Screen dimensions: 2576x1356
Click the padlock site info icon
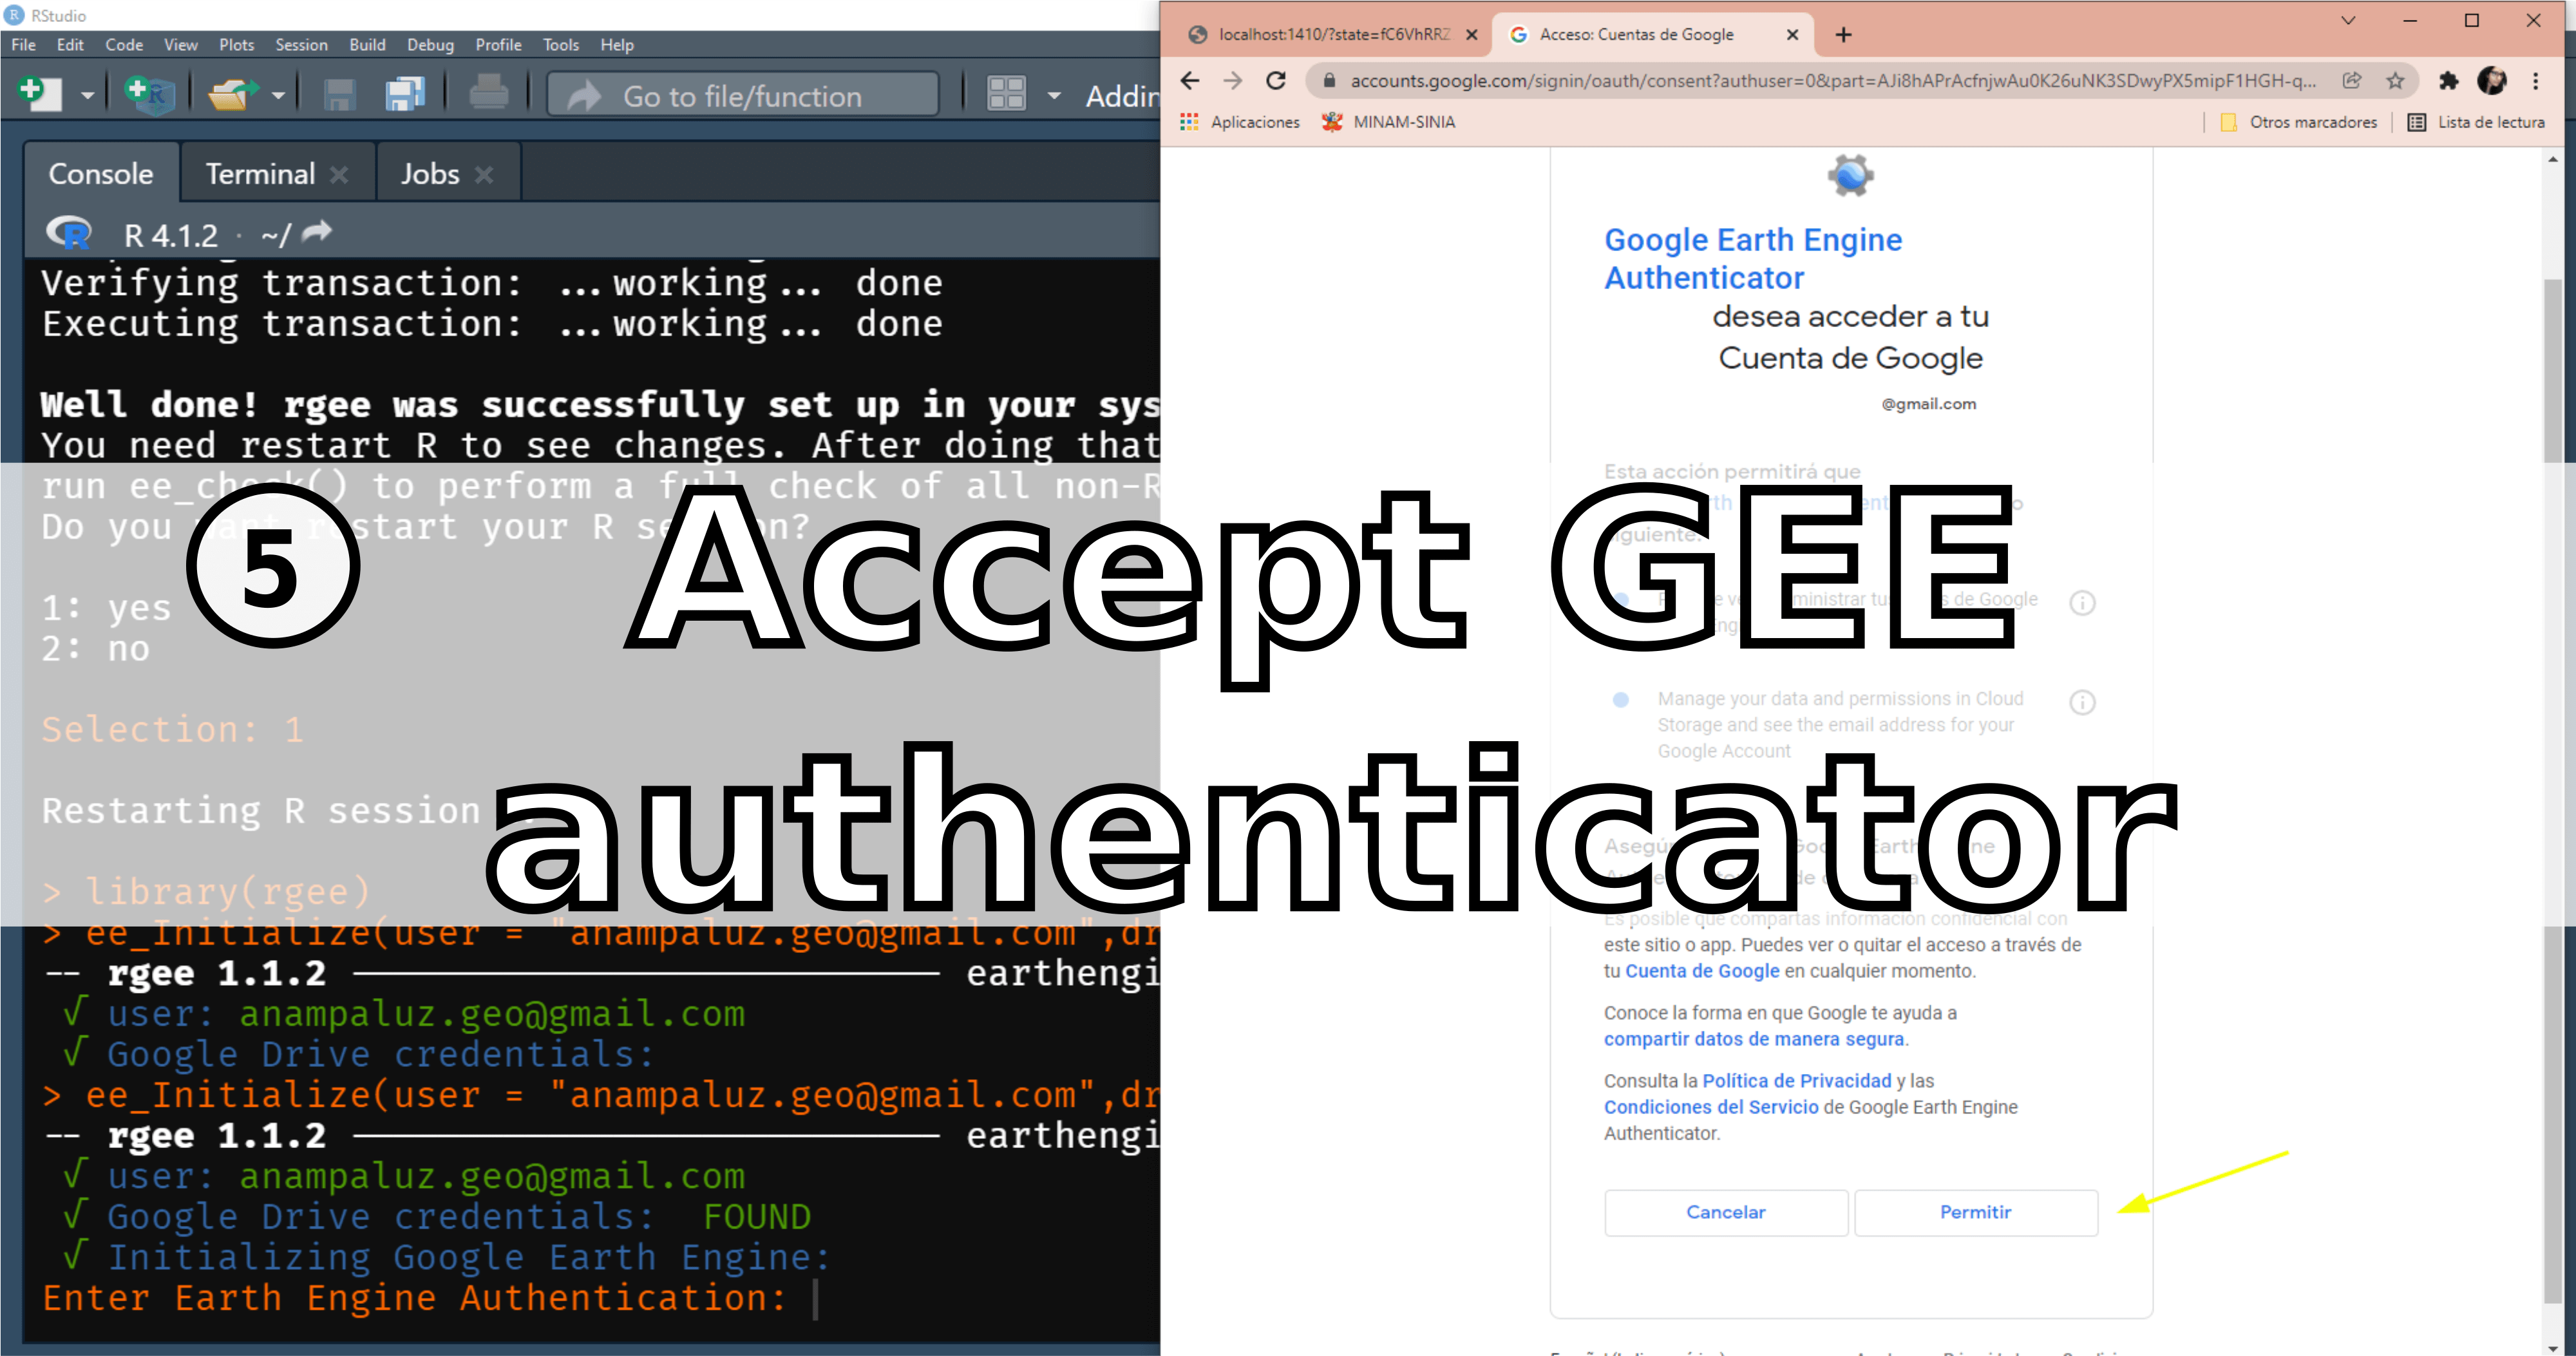pyautogui.click(x=1329, y=81)
